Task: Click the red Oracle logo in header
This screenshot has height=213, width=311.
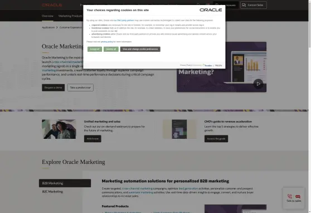Action: pyautogui.click(x=52, y=5)
